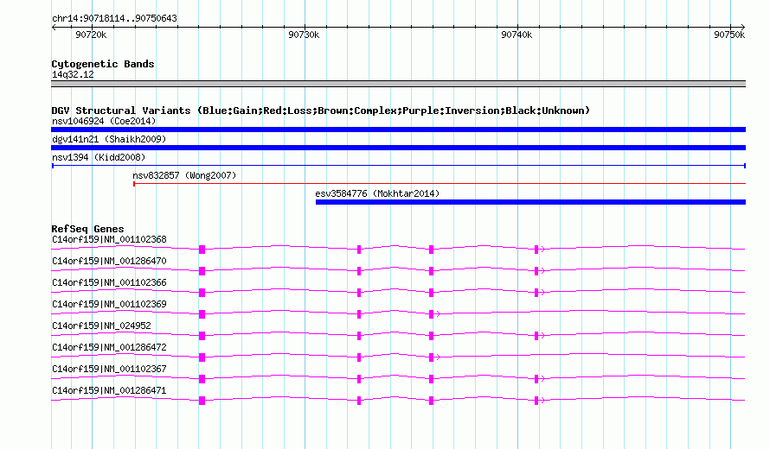The image size is (770, 449).
Task: Click second exon of NM_001286471 transcript
Action: pyautogui.click(x=359, y=401)
